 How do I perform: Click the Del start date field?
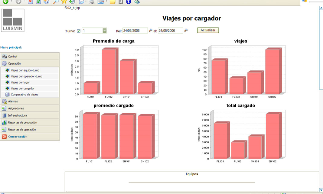click(135, 31)
